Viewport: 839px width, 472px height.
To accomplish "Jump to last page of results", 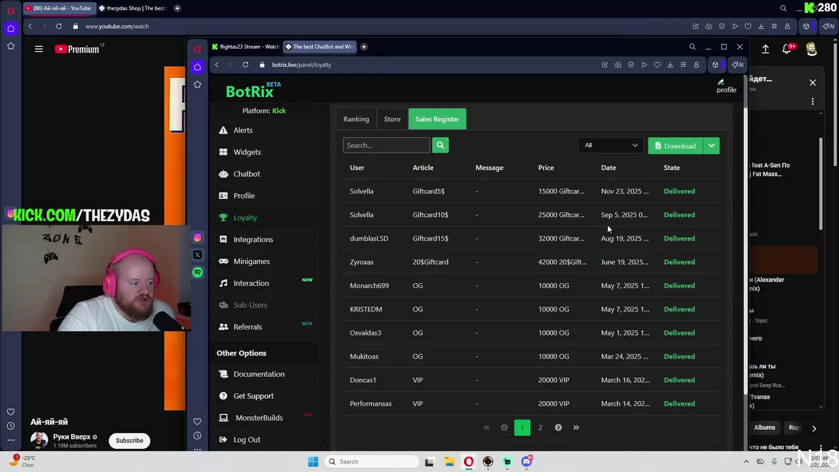I will click(576, 427).
